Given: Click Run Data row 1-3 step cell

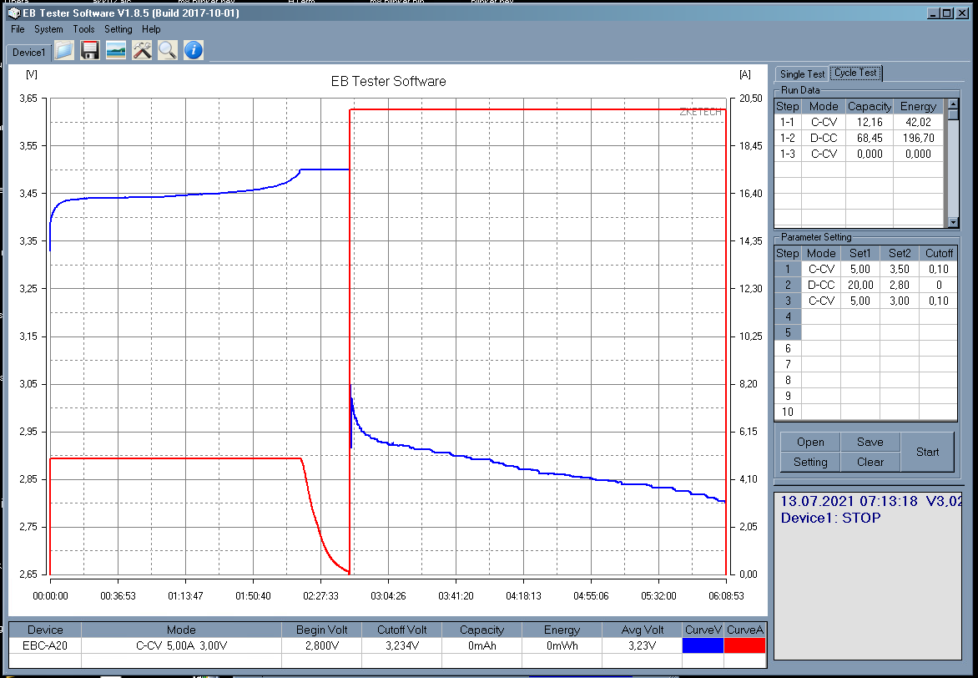Looking at the screenshot, I should pyautogui.click(x=788, y=154).
